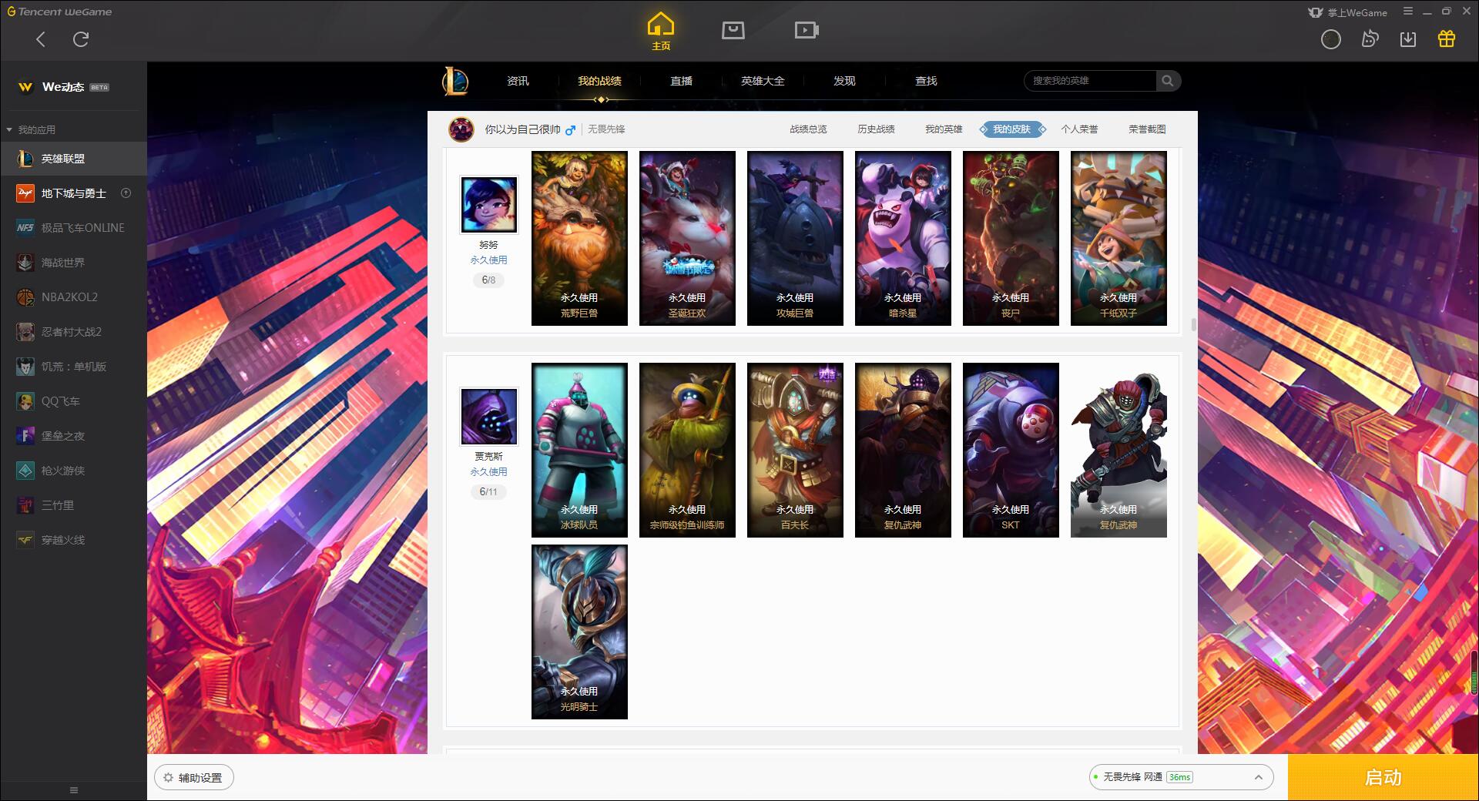Viewport: 1479px width, 801px height.
Task: Open the 资讯 tab
Action: pyautogui.click(x=518, y=81)
